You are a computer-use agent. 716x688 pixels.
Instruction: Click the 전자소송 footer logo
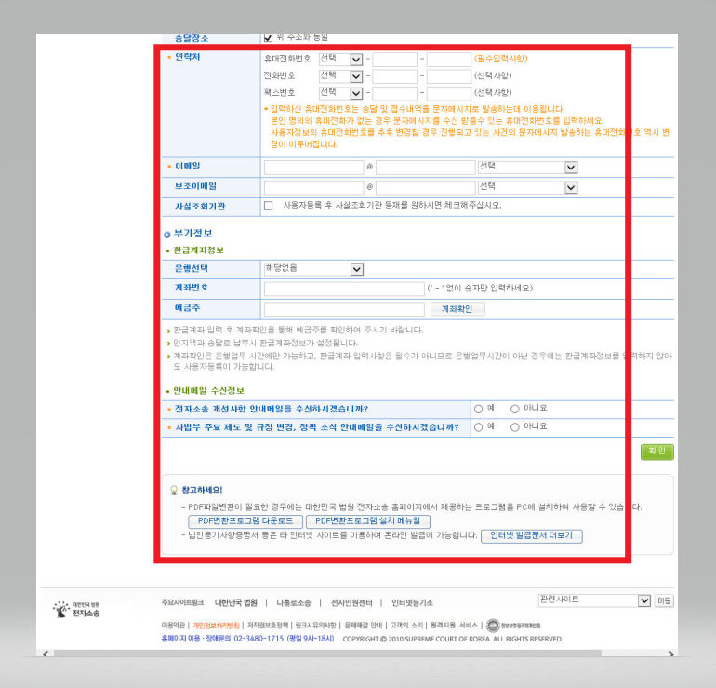[76, 610]
